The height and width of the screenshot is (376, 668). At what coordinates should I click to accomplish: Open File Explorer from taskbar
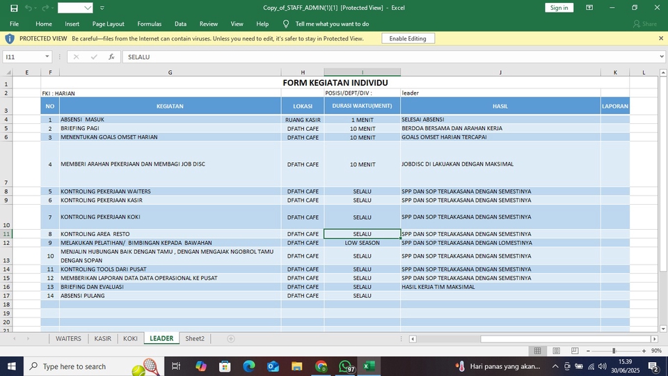tap(297, 366)
